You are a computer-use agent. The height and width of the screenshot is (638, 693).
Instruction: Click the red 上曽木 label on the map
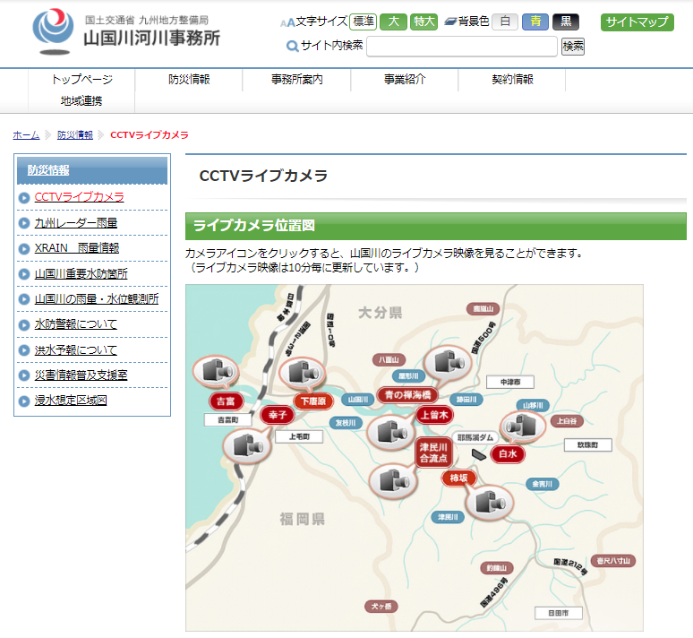434,415
